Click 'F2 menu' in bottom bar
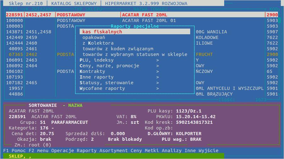 (x=39, y=151)
